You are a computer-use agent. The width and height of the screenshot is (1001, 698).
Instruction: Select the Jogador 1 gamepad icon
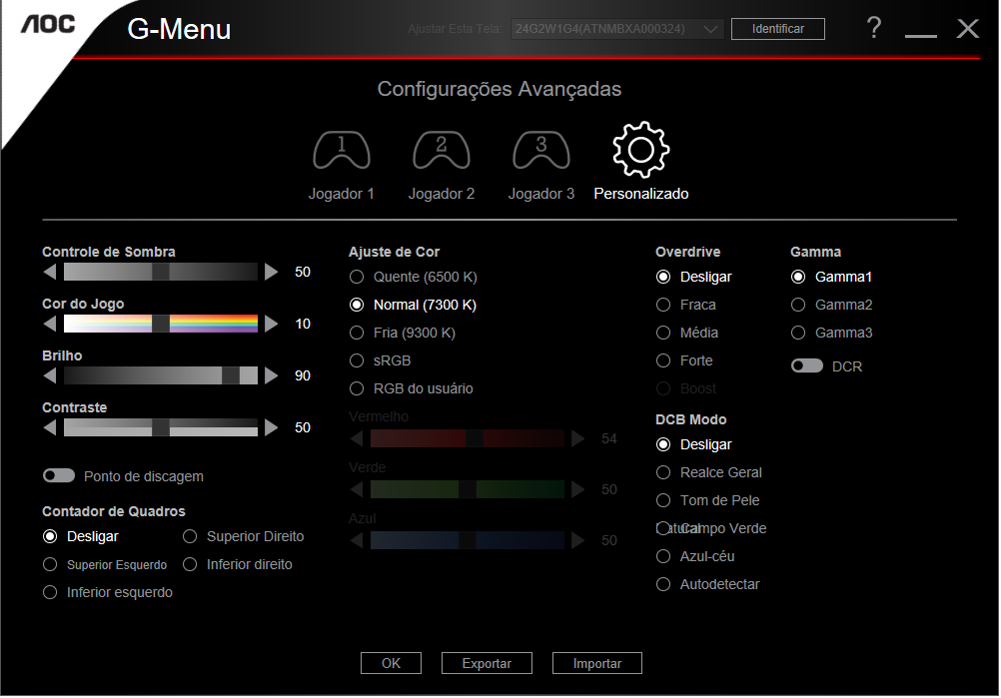point(342,150)
